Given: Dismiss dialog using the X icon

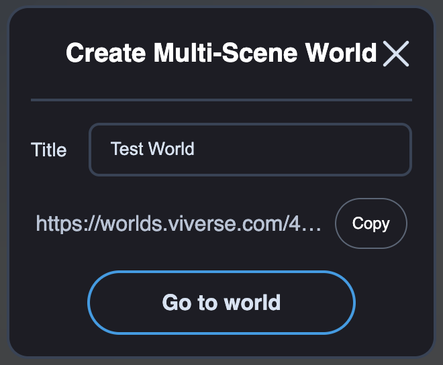Looking at the screenshot, I should coord(395,54).
